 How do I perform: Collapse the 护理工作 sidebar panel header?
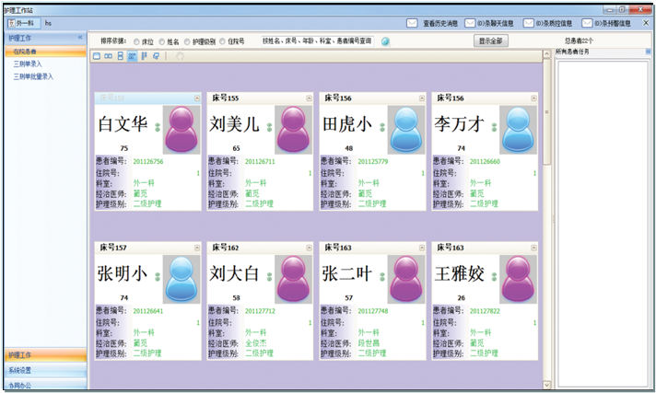coord(81,40)
